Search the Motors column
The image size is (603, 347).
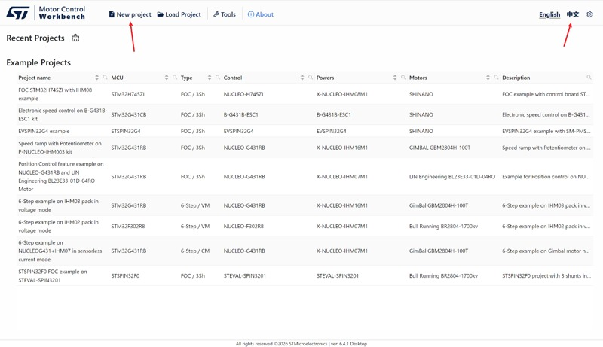pyautogui.click(x=496, y=78)
